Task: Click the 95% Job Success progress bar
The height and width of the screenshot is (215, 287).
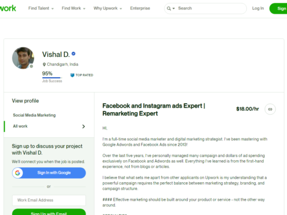Action: 52,78
